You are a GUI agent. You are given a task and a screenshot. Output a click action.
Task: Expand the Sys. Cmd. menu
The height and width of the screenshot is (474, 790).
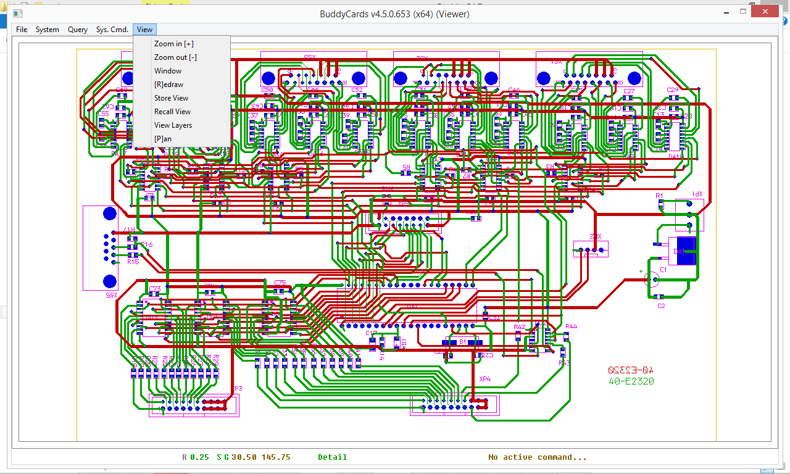click(112, 30)
